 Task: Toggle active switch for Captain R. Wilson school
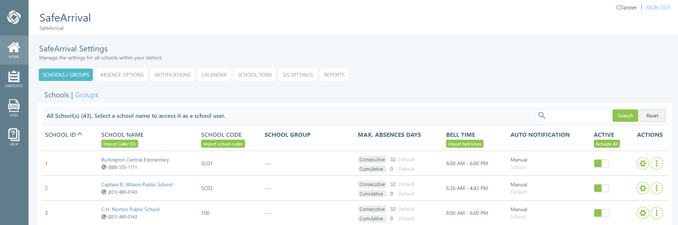601,188
